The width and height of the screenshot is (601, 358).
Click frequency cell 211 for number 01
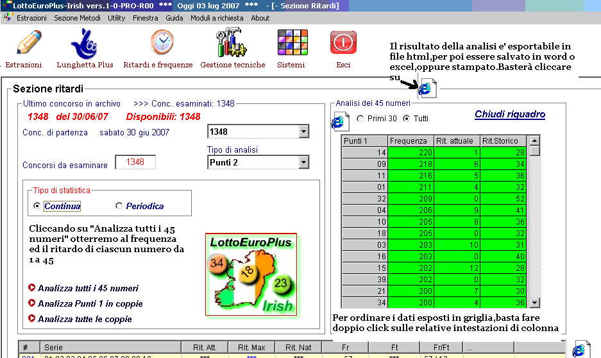click(411, 187)
